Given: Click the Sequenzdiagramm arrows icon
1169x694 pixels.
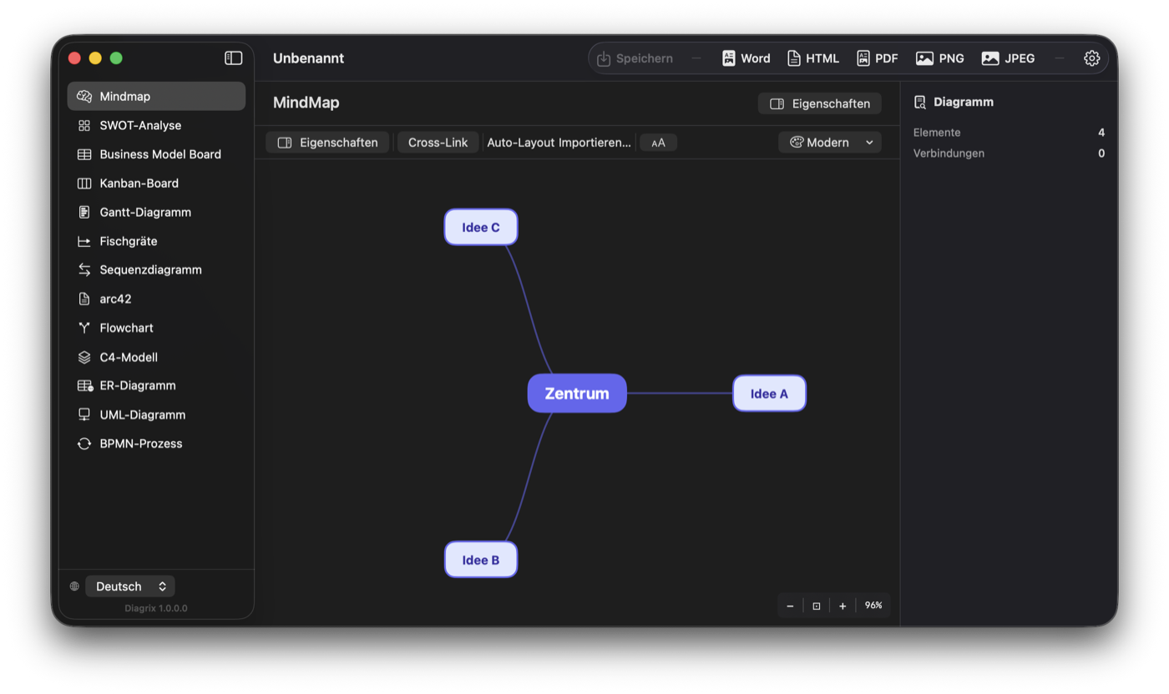Looking at the screenshot, I should (x=84, y=269).
